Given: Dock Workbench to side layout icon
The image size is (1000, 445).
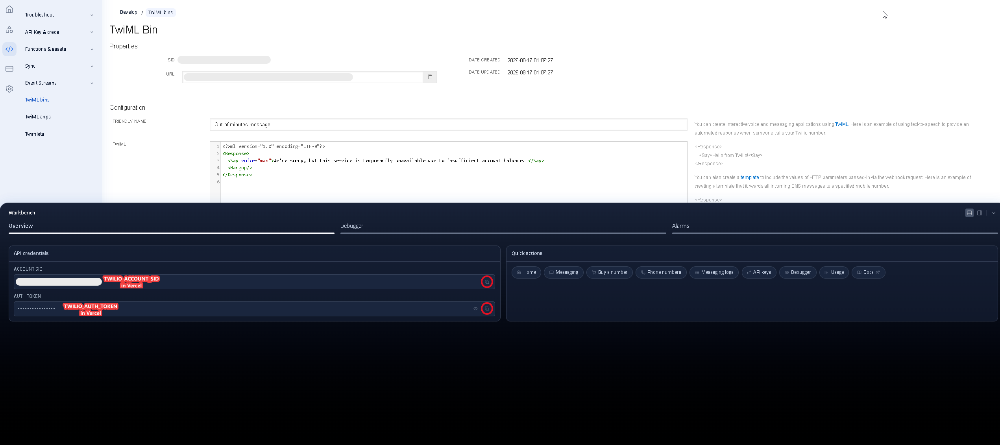Looking at the screenshot, I should (x=980, y=213).
